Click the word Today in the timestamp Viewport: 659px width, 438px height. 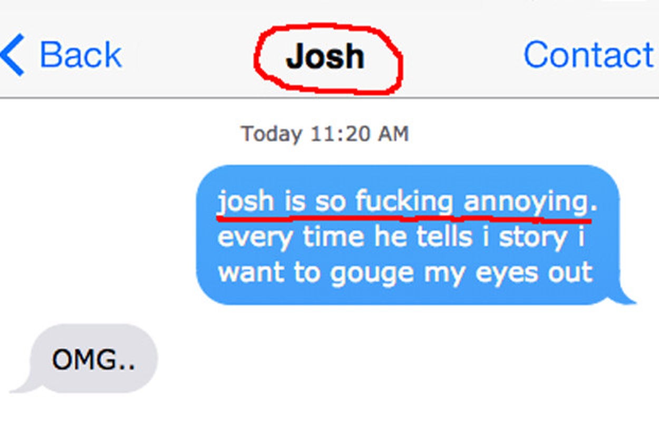pyautogui.click(x=272, y=134)
